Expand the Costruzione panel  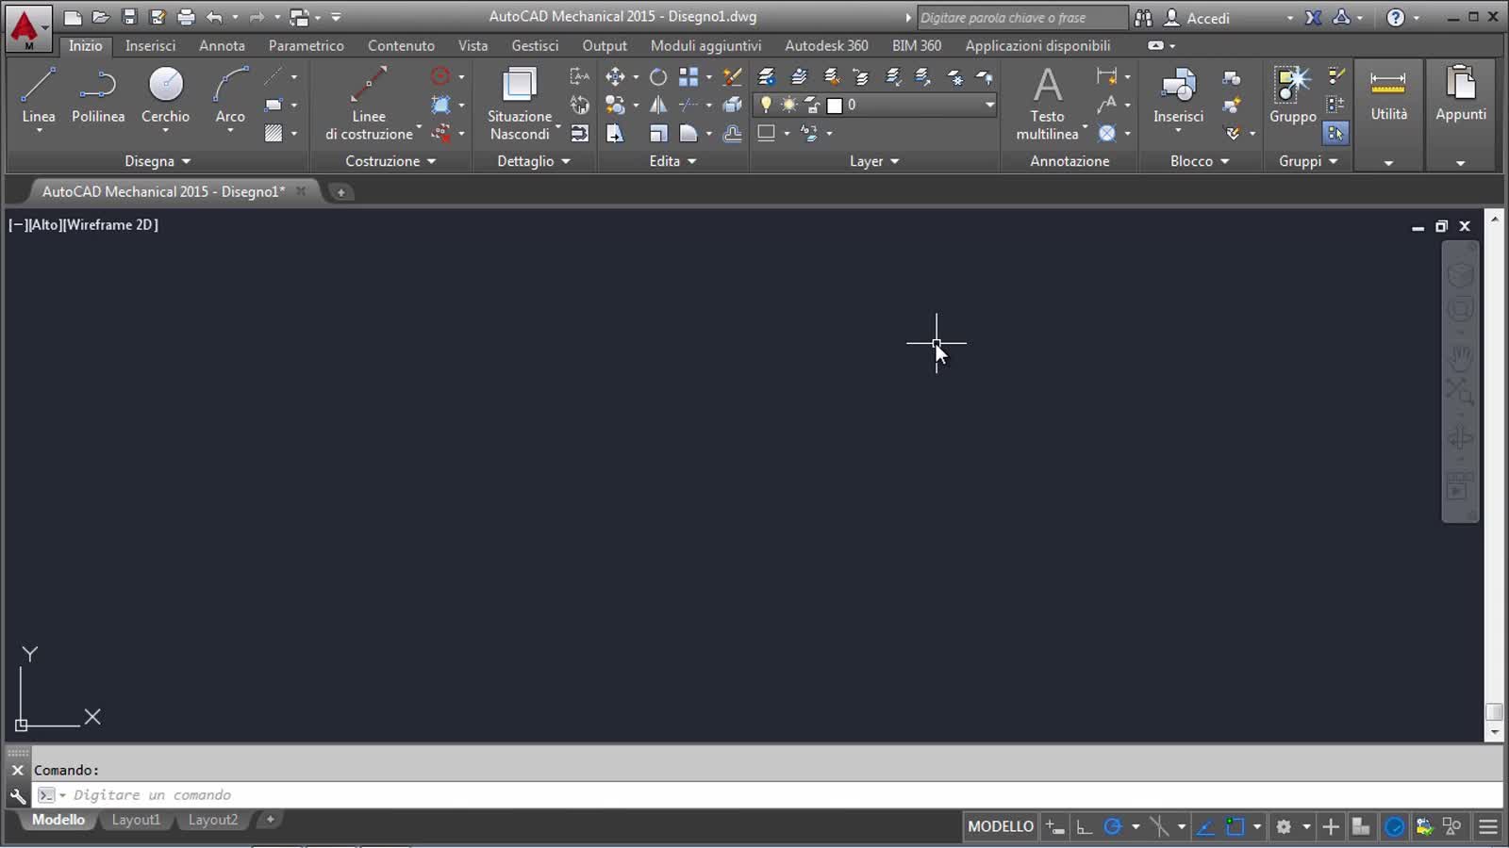(x=390, y=161)
